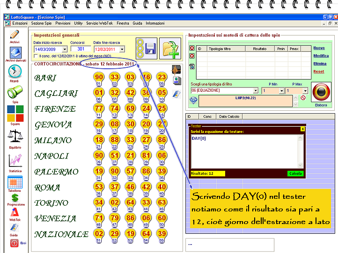Click the folder with green plus icon

[170, 48]
